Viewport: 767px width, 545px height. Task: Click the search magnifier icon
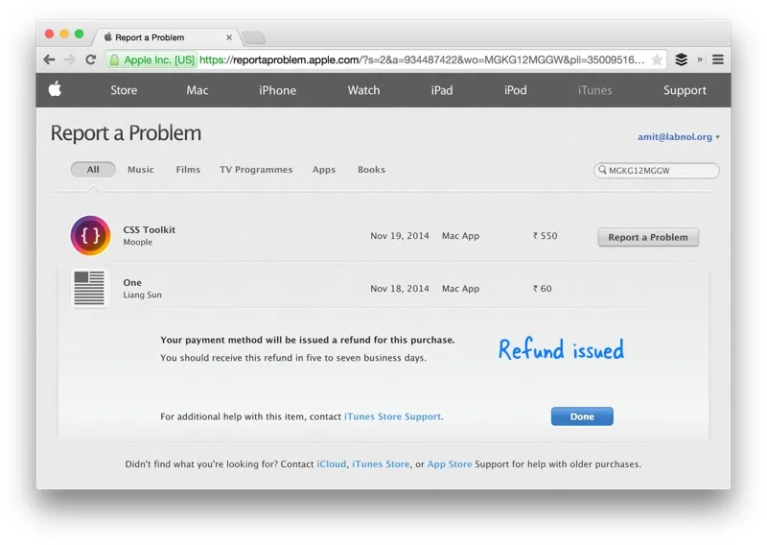(603, 170)
